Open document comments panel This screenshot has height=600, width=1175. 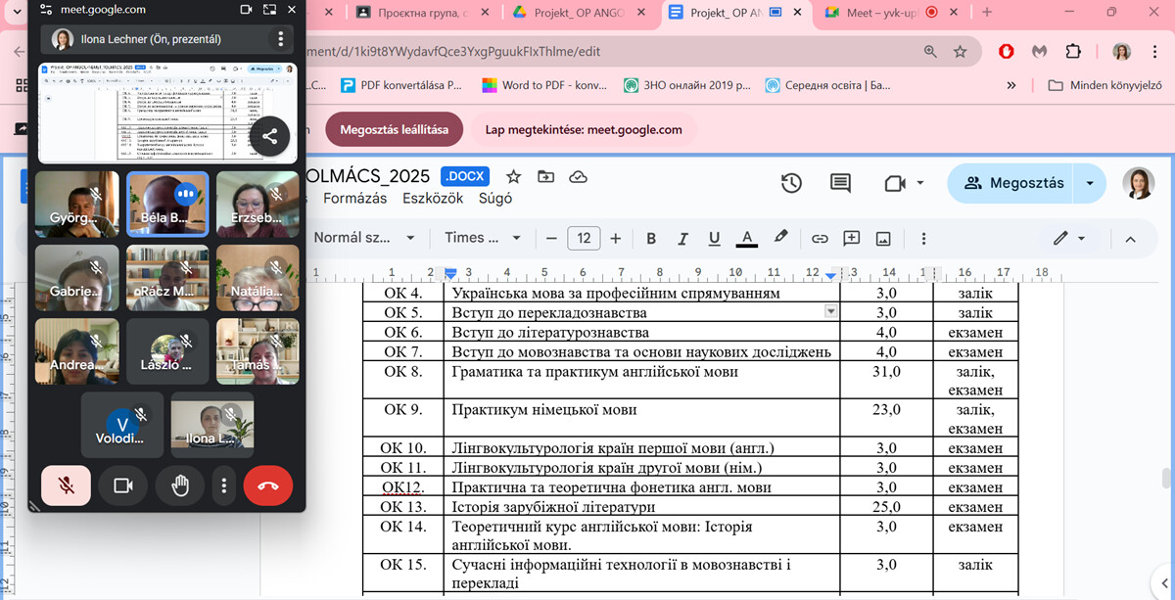(x=840, y=183)
